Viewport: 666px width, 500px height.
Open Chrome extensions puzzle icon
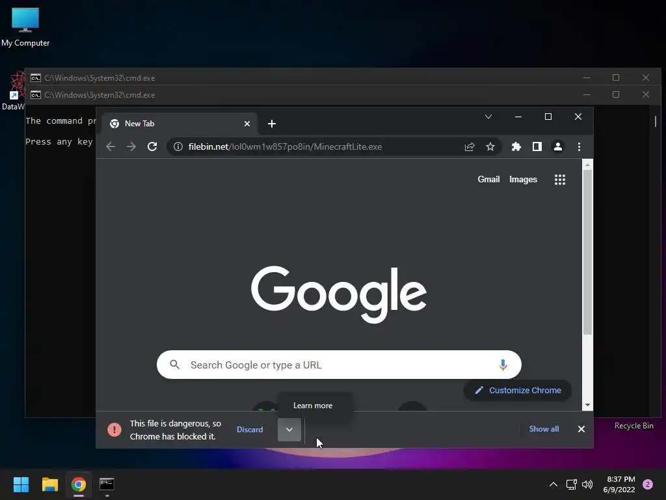516,146
